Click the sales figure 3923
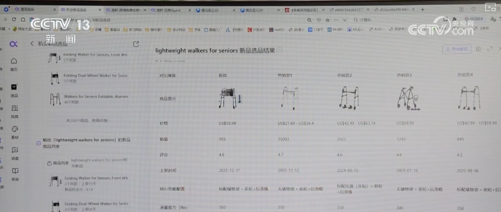Viewport: 501px width, 212px height. tap(341, 139)
